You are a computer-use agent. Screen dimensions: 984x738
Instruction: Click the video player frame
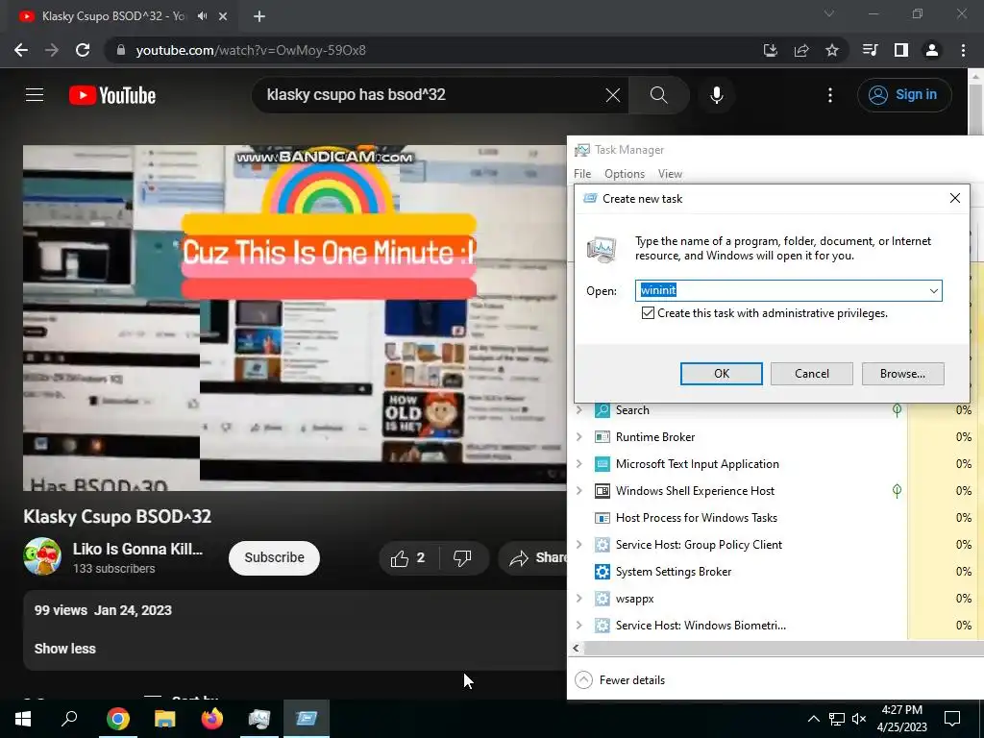click(295, 318)
